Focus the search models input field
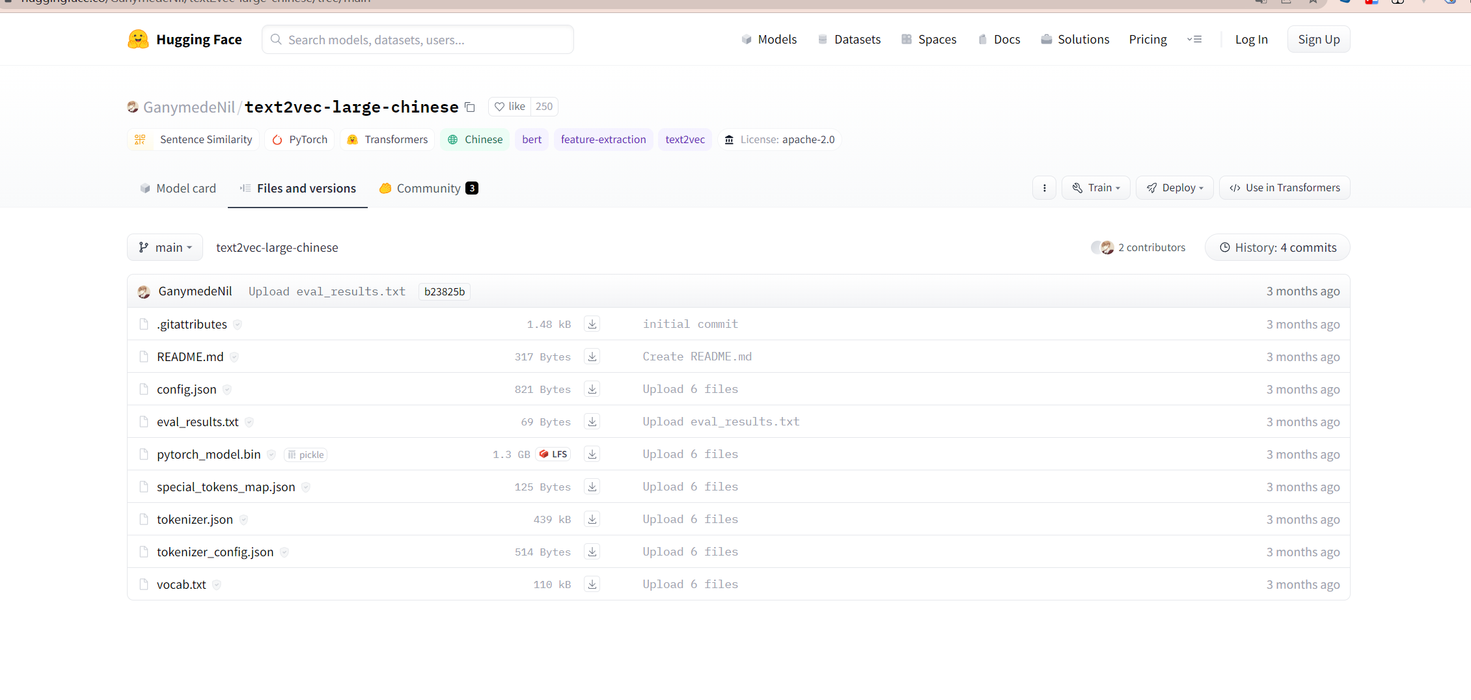 pyautogui.click(x=418, y=40)
